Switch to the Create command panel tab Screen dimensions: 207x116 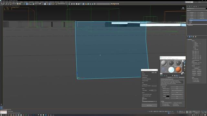pos(188,6)
